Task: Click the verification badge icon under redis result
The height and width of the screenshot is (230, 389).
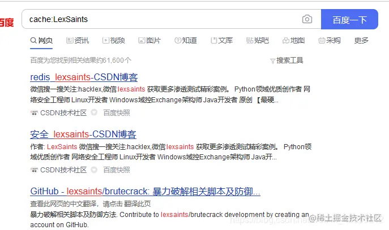Action: (94, 112)
